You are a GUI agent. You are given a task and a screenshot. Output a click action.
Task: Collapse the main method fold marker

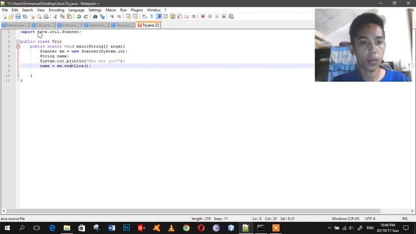[x=18, y=46]
